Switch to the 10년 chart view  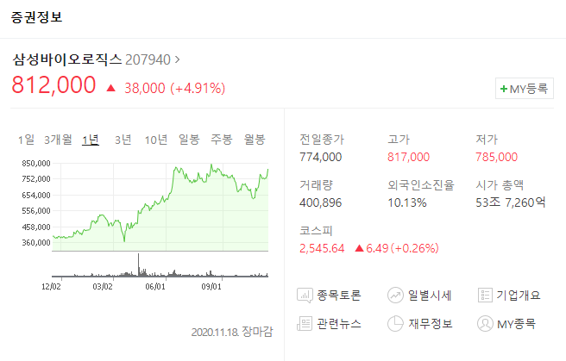[x=156, y=140]
